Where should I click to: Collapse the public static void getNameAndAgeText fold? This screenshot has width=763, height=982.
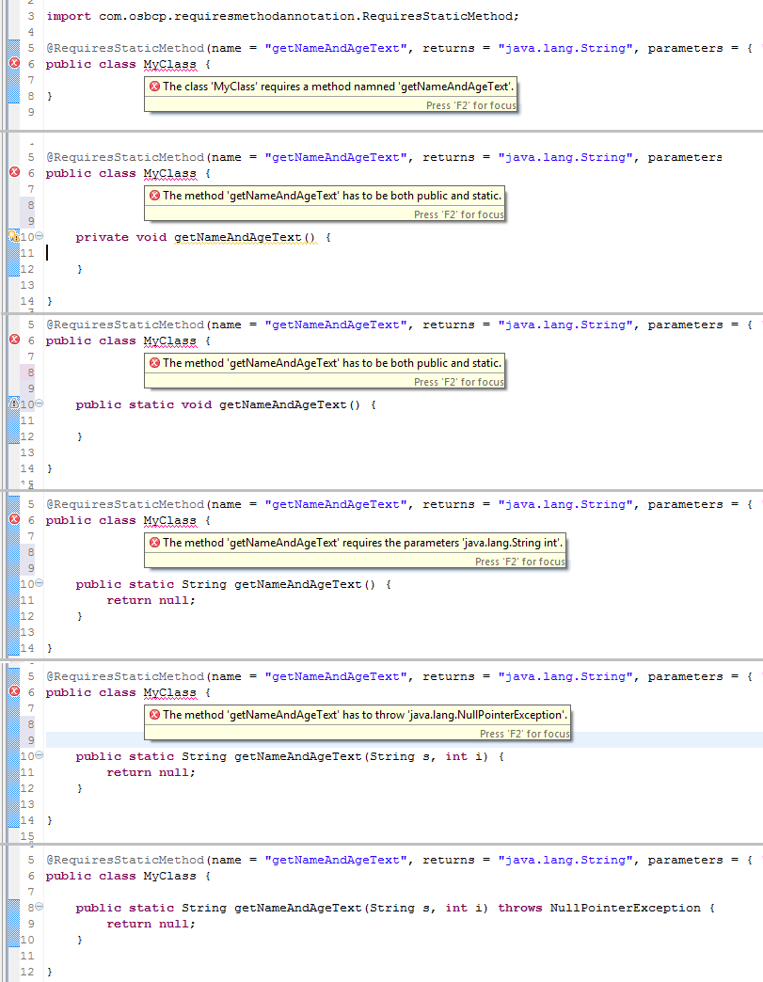pyautogui.click(x=39, y=404)
